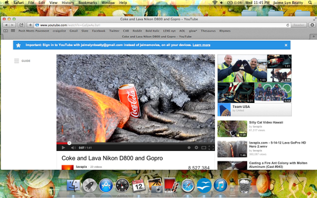
Task: Go forward with Safari's forward arrow
Action: (12, 25)
